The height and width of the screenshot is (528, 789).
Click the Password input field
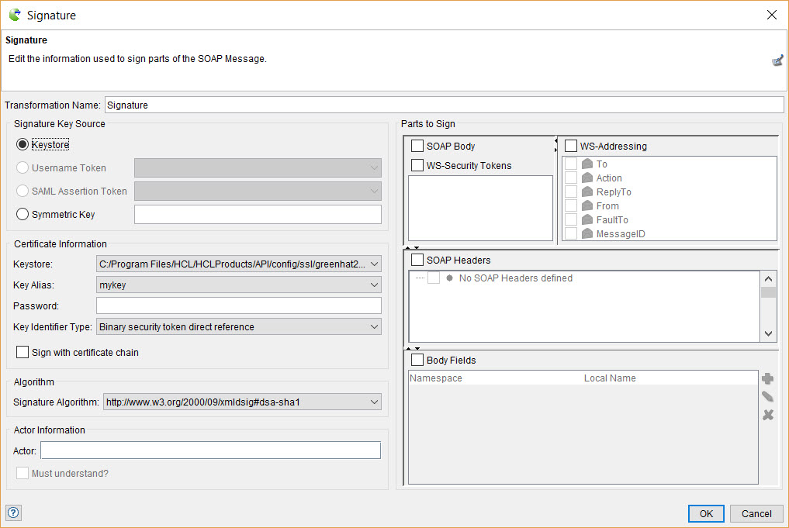tap(239, 305)
